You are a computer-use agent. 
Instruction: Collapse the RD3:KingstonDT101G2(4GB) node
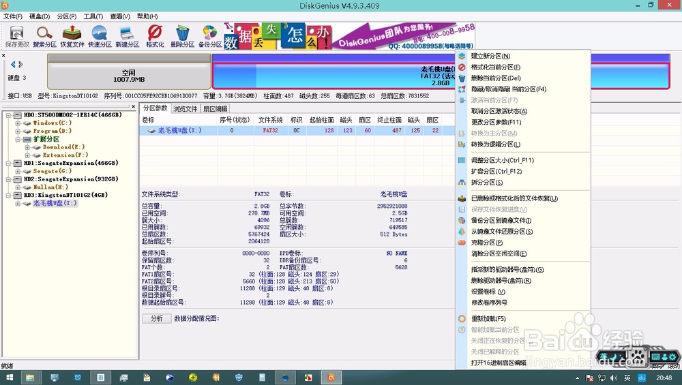8,195
